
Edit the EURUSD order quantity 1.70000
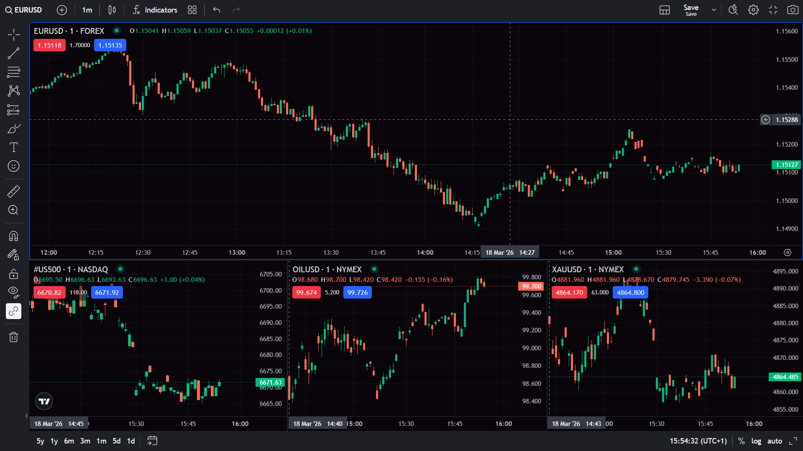point(80,45)
